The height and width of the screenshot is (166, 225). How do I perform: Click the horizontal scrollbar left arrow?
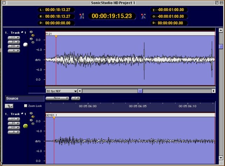click(80, 91)
